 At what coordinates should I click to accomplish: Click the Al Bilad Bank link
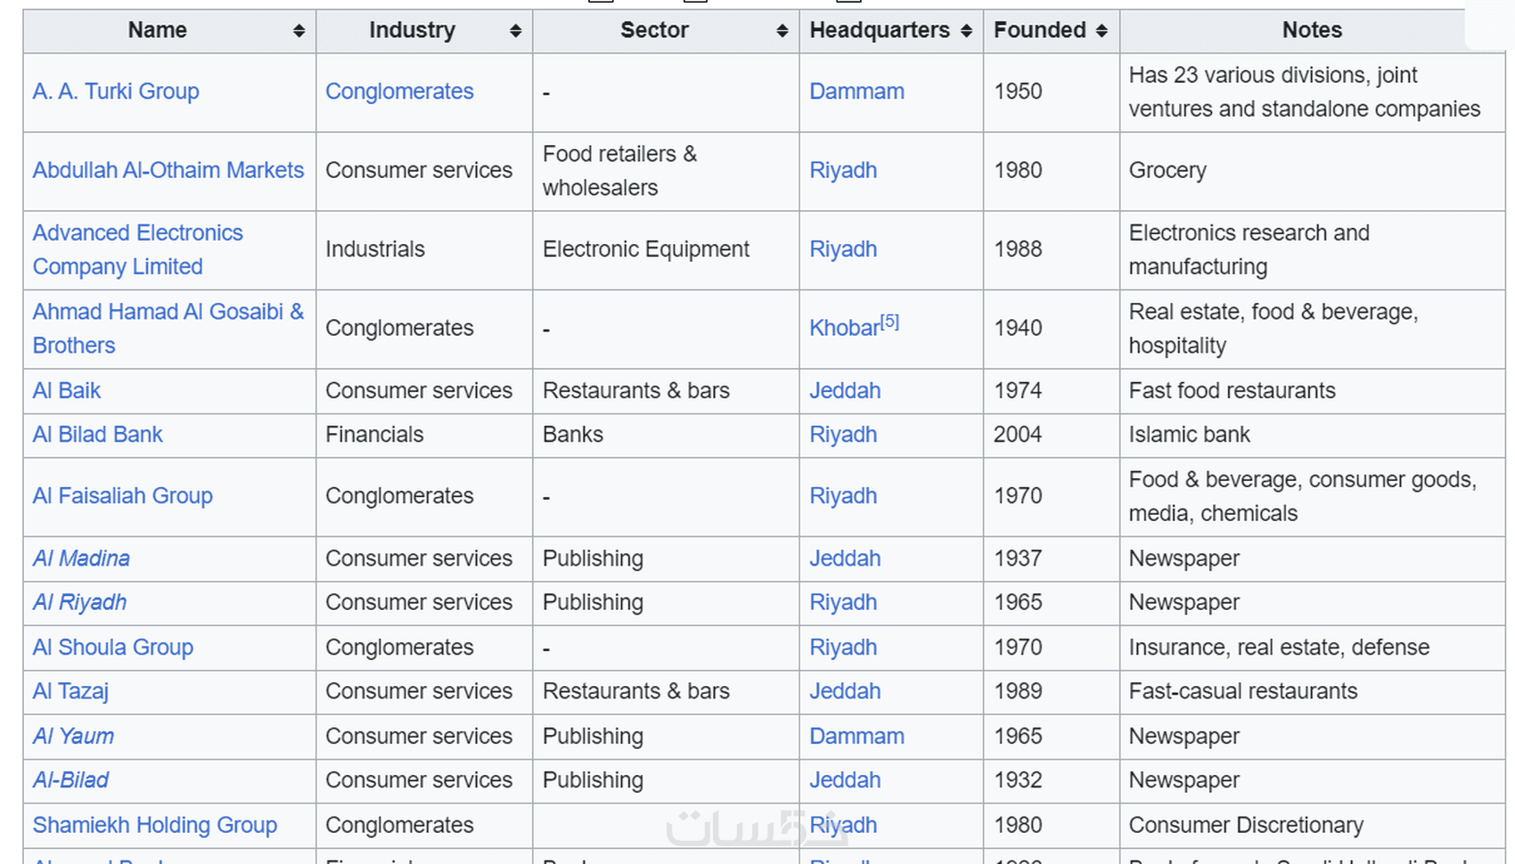(x=98, y=435)
